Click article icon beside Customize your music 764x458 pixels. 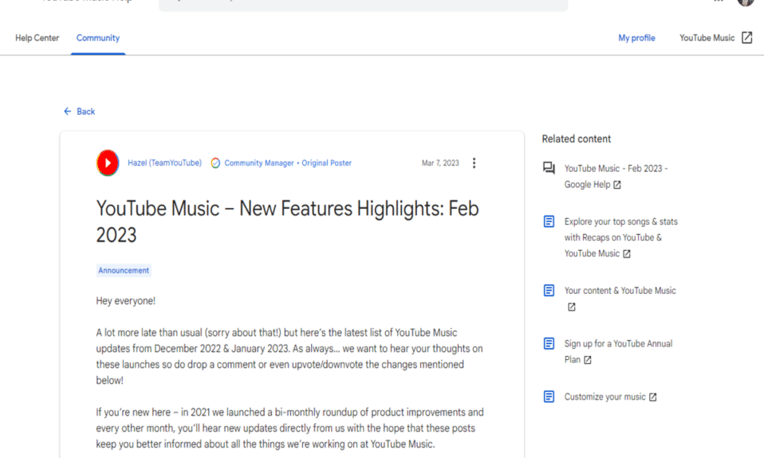pyautogui.click(x=549, y=397)
